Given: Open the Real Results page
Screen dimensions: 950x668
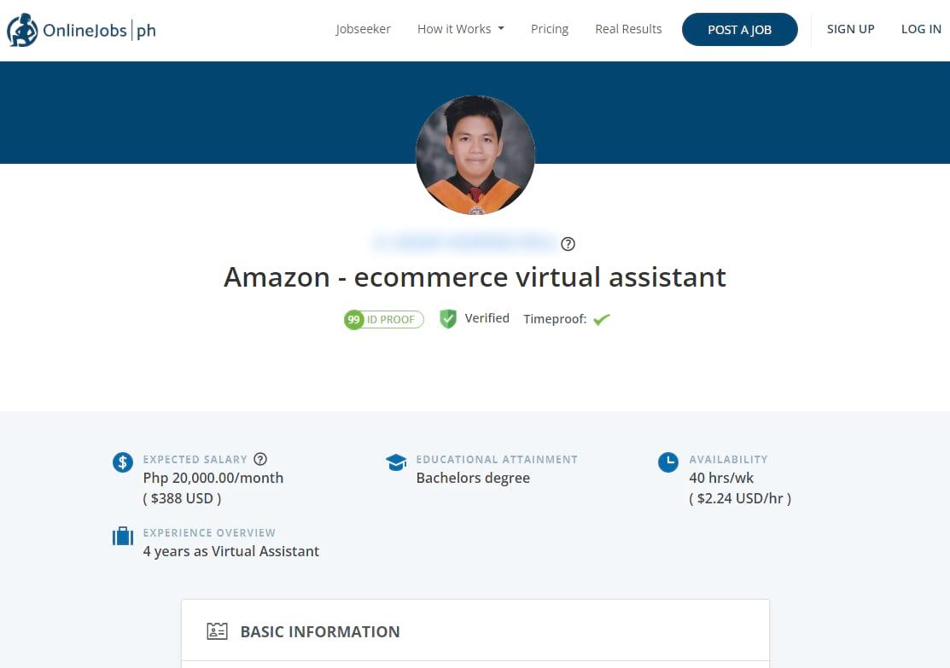Looking at the screenshot, I should [x=628, y=28].
